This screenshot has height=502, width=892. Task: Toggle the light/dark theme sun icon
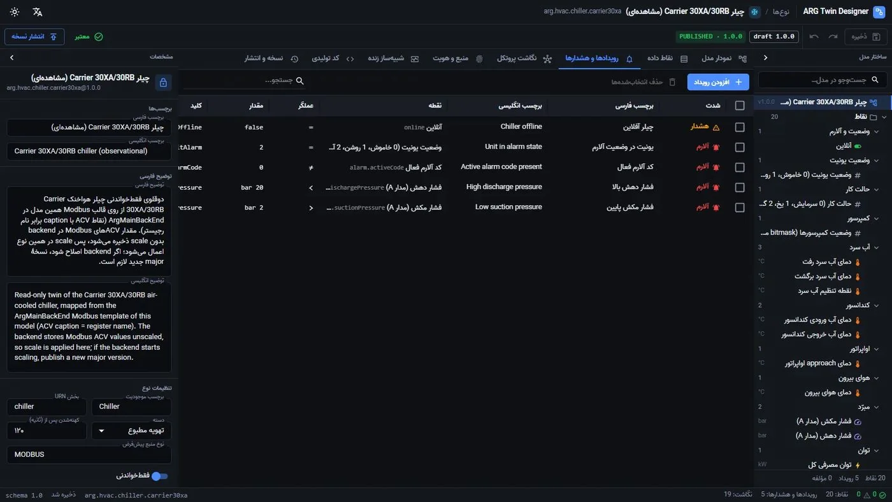(x=15, y=11)
